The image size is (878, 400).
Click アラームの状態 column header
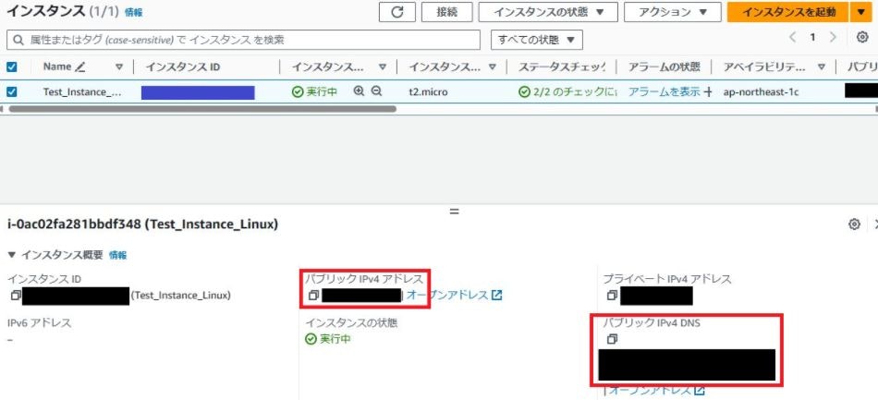(x=665, y=67)
